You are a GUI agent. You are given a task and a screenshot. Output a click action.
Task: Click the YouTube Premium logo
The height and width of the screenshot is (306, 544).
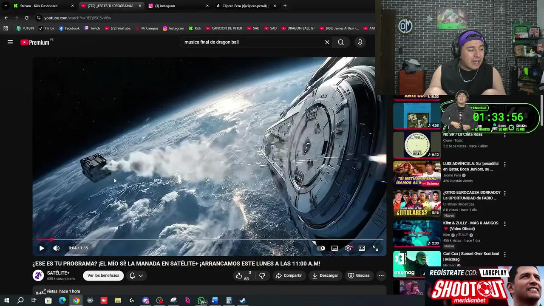click(35, 42)
